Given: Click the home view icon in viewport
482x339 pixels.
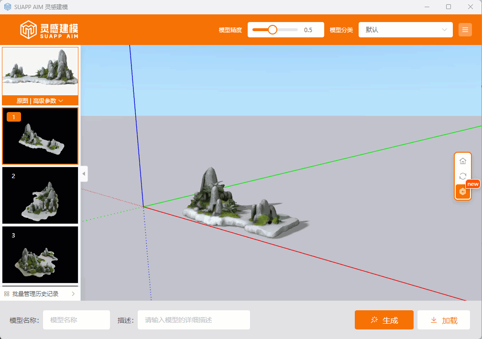Looking at the screenshot, I should point(462,161).
